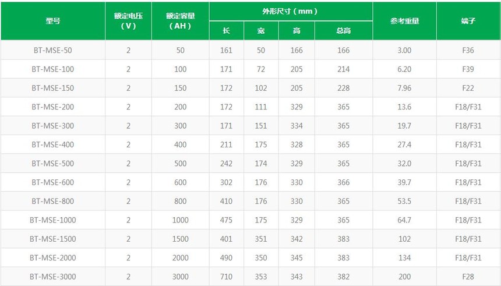Click the 额定容量 (AH) column header
The height and width of the screenshot is (286, 501).
point(180,21)
